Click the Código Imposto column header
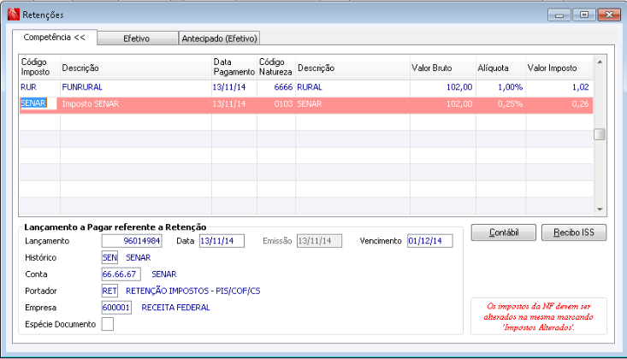The height and width of the screenshot is (359, 627). (39, 68)
